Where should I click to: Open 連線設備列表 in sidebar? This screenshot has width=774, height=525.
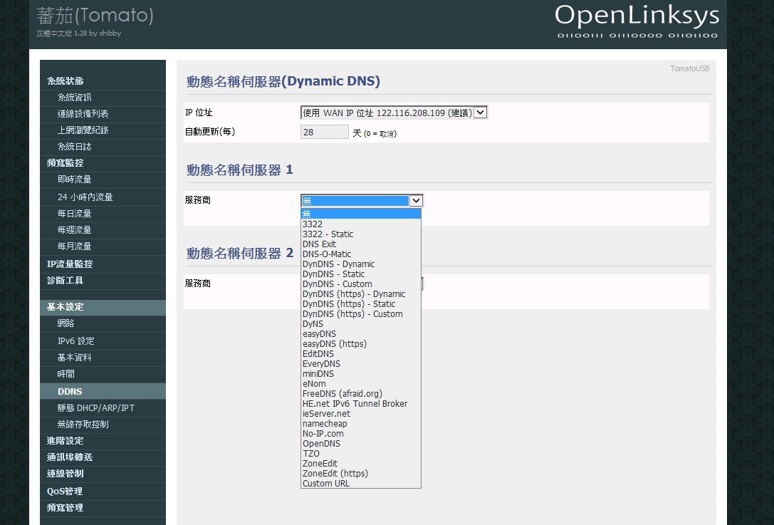point(103,114)
